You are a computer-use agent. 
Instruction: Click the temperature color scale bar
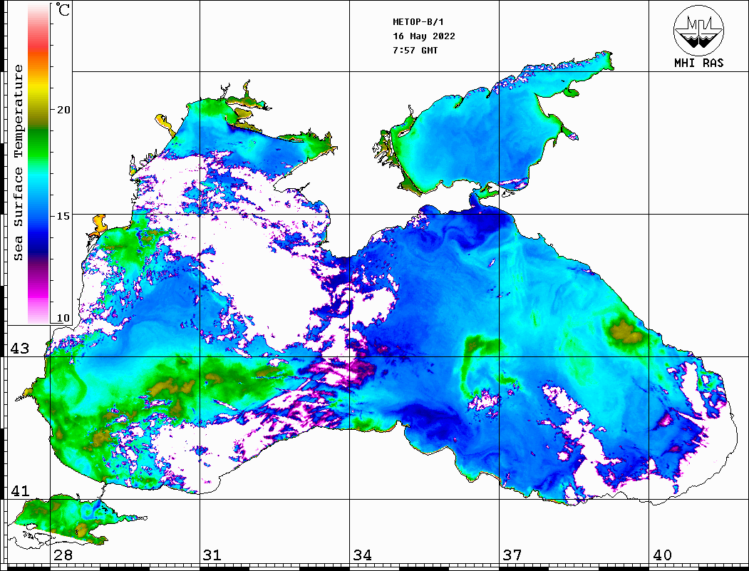tap(38, 163)
